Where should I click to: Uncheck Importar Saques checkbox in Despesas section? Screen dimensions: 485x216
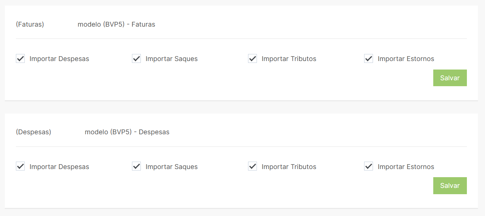136,166
